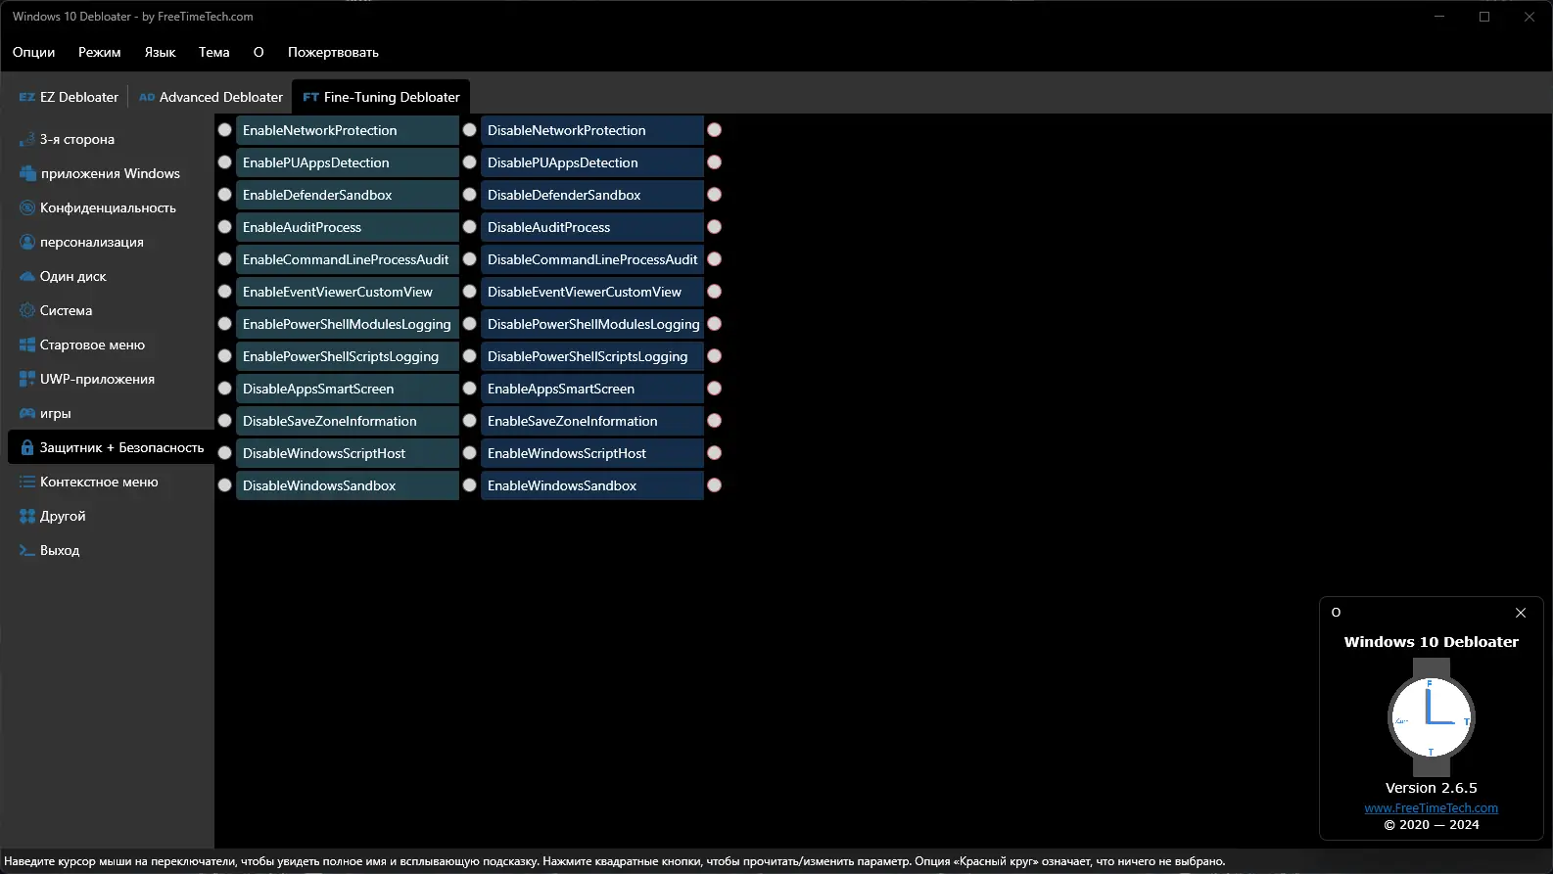Click the DisablePUAppsDetection label button

592,162
